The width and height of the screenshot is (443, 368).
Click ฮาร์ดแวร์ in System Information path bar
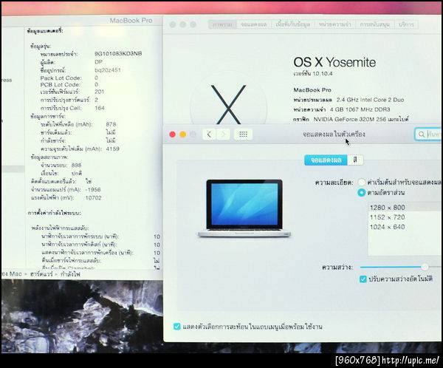[41, 274]
